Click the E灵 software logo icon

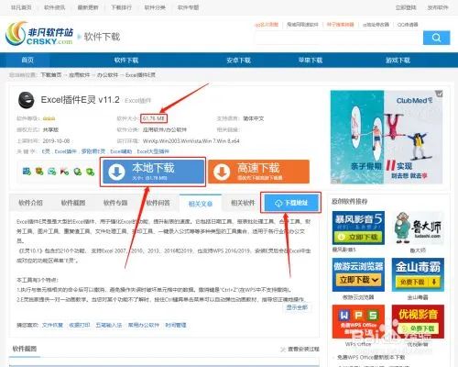pos(27,100)
